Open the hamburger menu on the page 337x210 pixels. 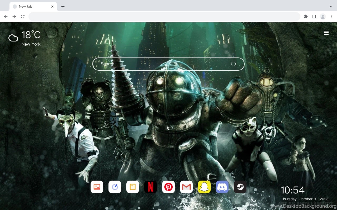[326, 33]
